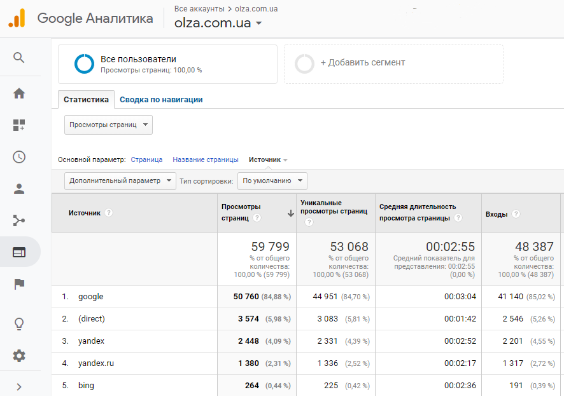This screenshot has height=399, width=564.
Task: Expand sidebar with the chevron arrow
Action: click(x=19, y=387)
